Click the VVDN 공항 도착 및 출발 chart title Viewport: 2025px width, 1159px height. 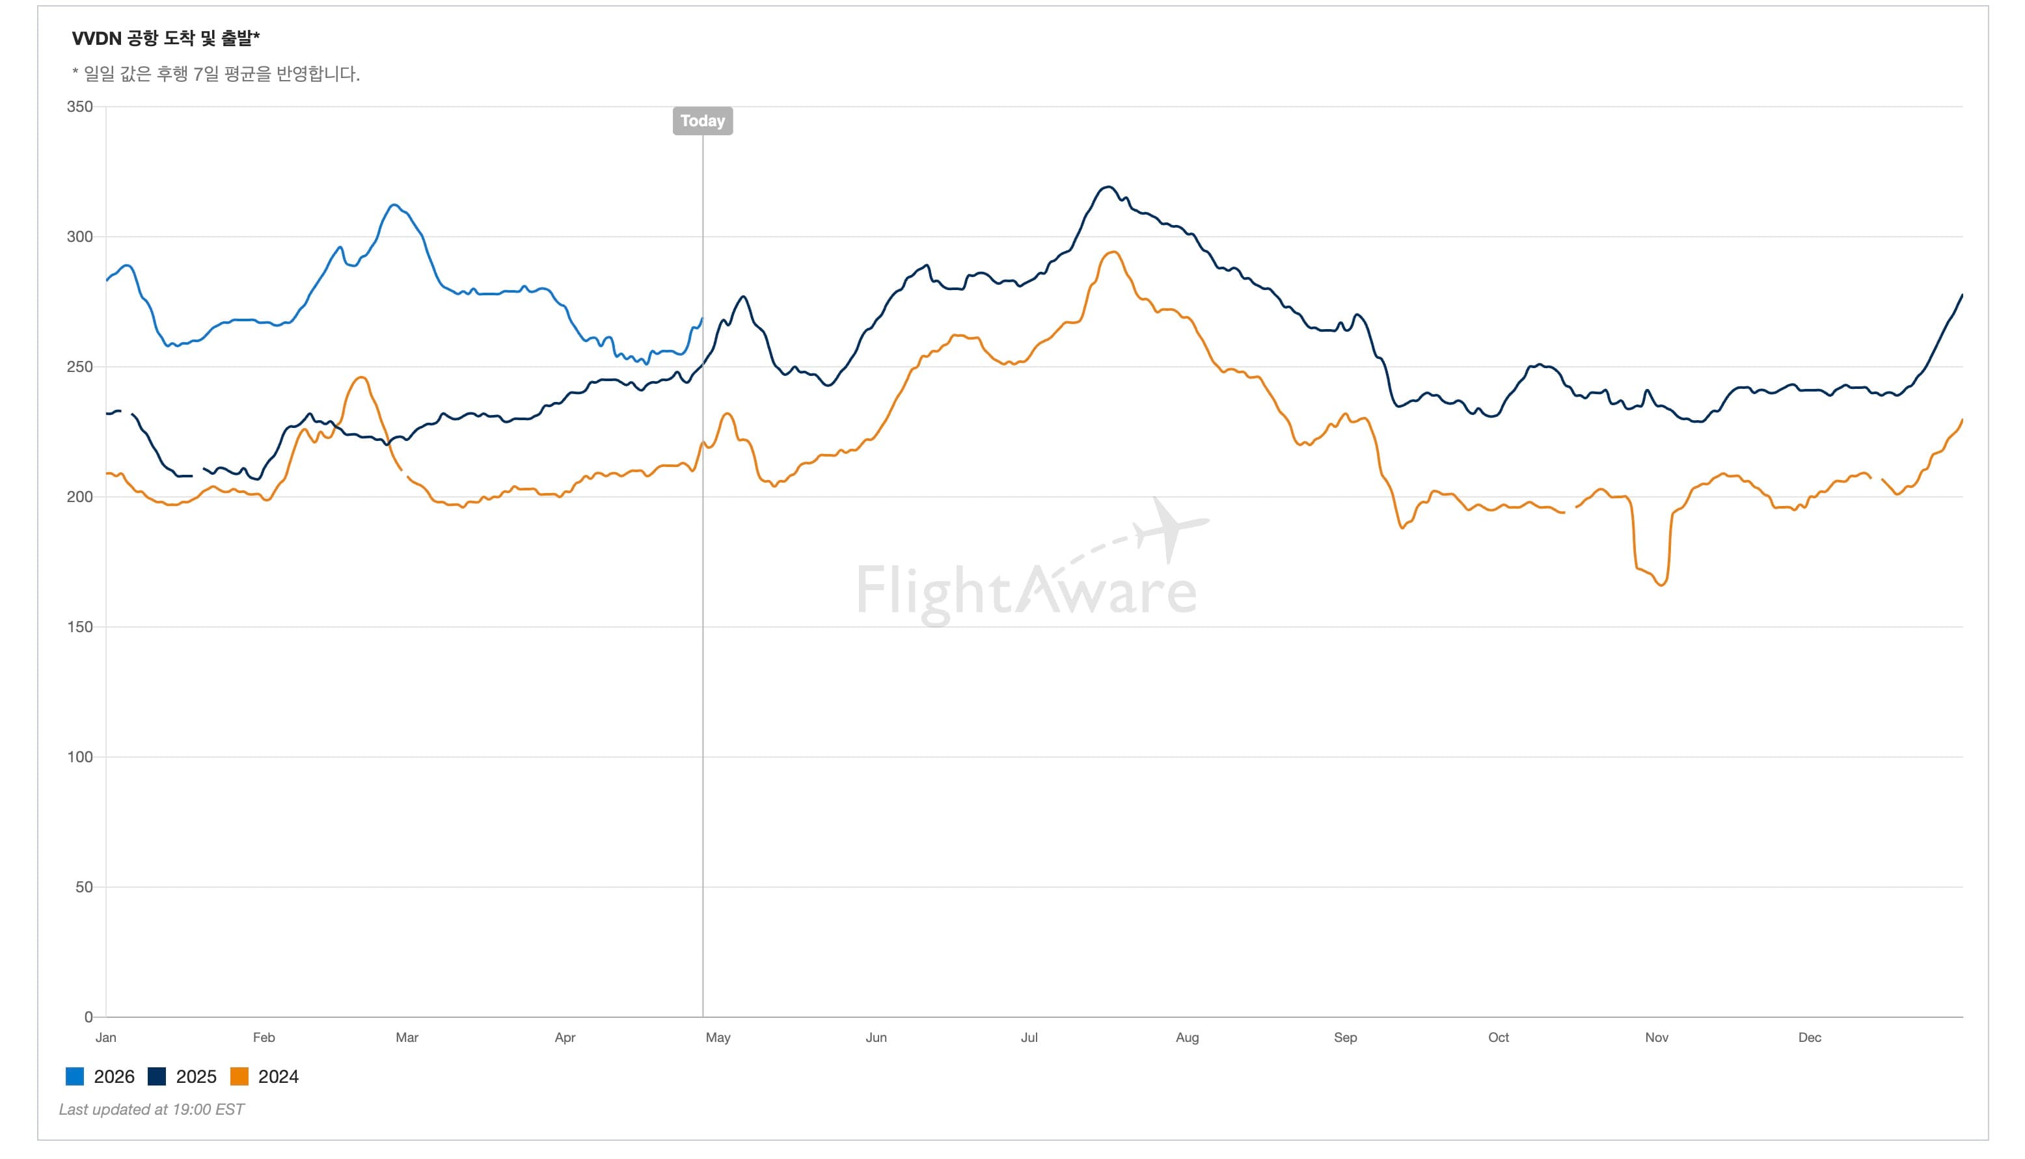(166, 38)
